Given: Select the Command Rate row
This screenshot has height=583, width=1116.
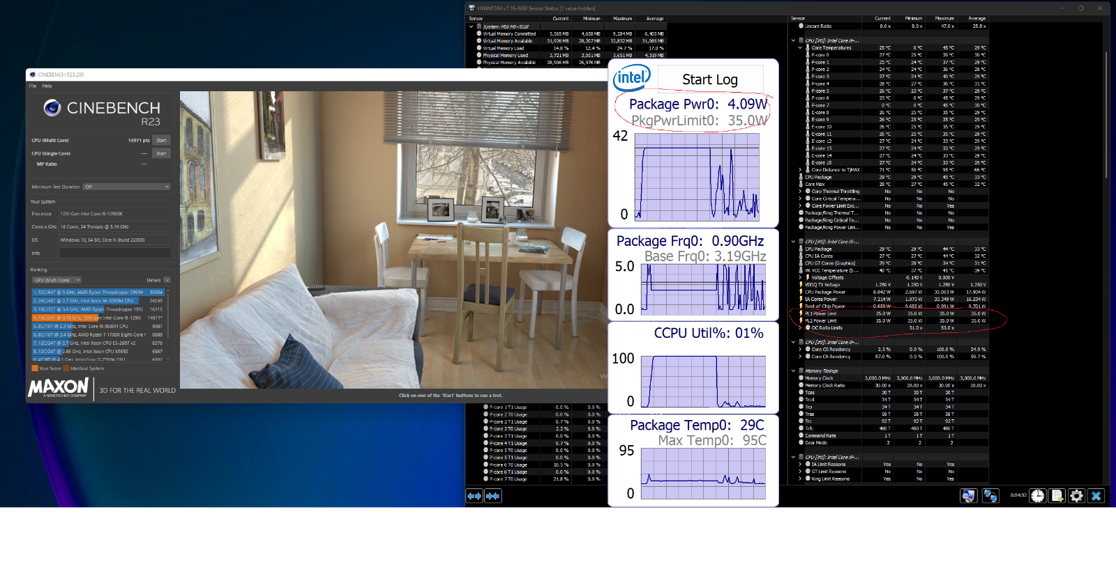Looking at the screenshot, I should (x=893, y=435).
